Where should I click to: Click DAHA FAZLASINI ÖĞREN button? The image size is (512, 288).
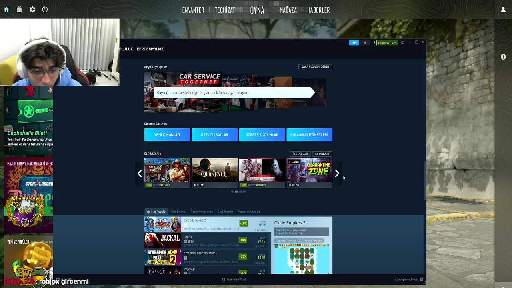click(315, 66)
